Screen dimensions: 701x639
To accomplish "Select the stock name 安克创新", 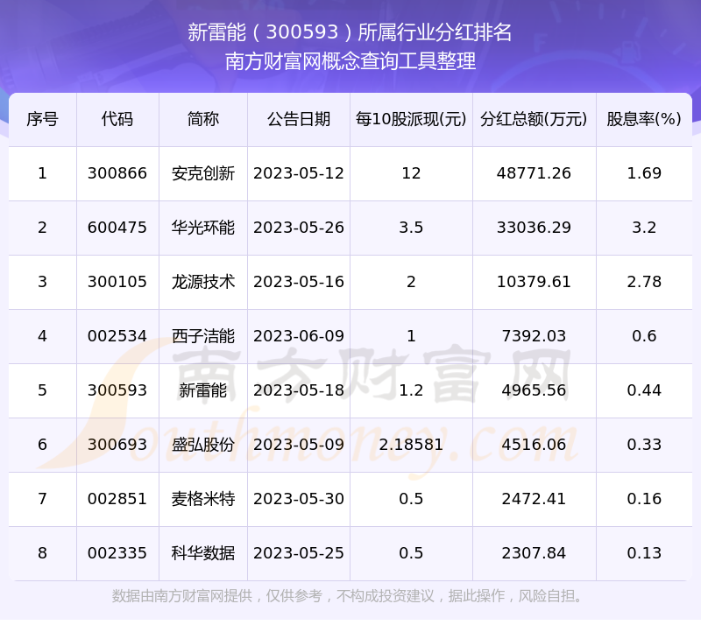I will pyautogui.click(x=203, y=173).
